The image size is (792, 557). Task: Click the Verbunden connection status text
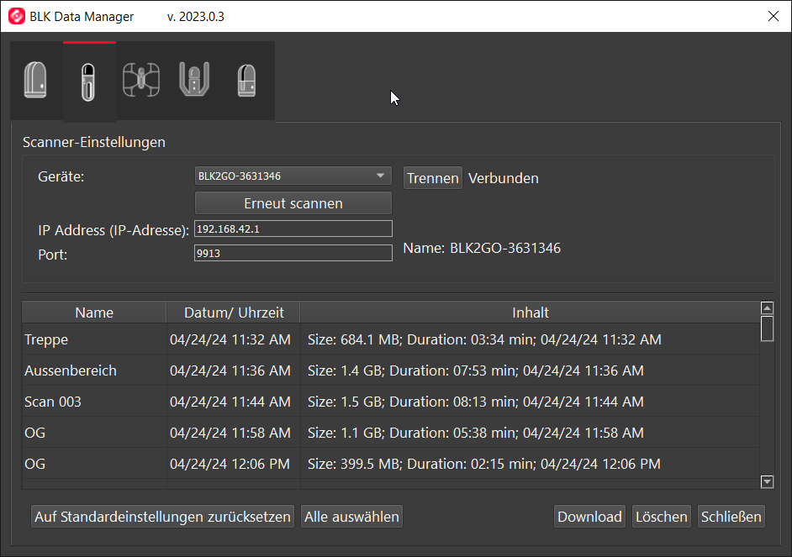tap(503, 178)
